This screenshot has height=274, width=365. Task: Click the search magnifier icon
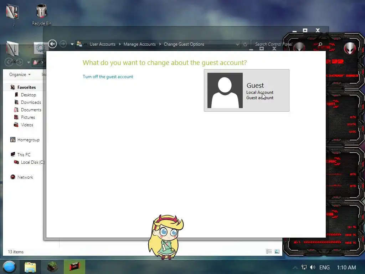point(320,44)
